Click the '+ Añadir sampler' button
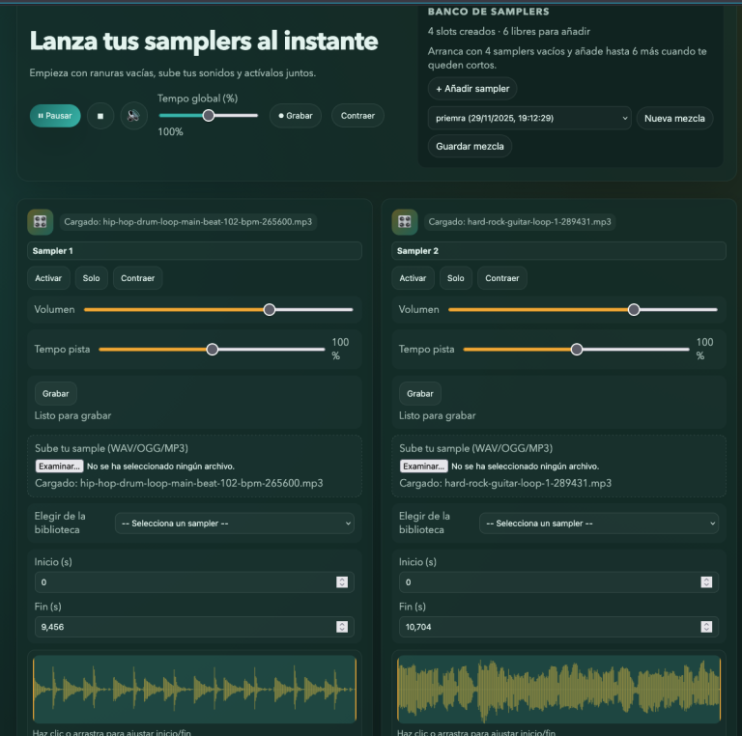 coord(472,89)
